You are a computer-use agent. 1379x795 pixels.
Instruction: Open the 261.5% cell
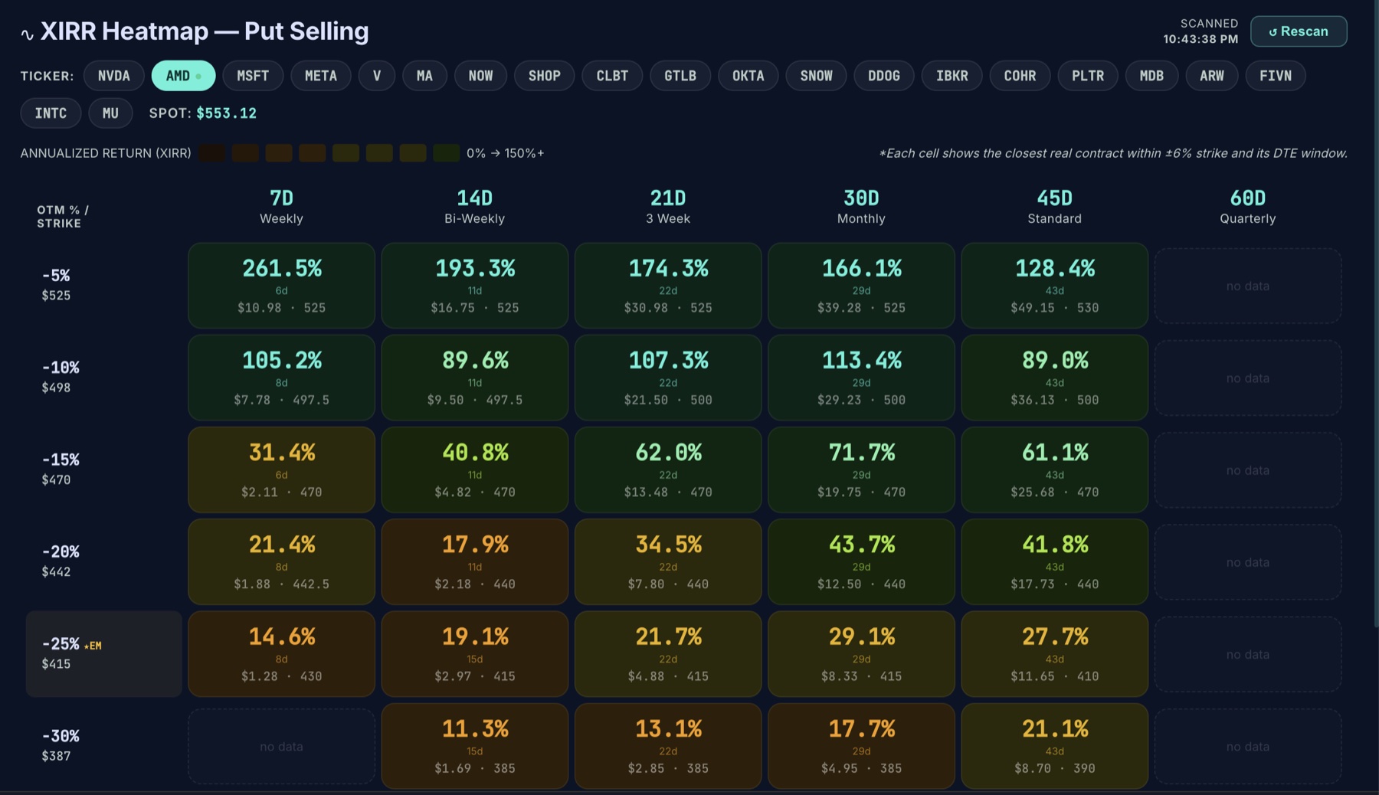[x=281, y=286]
